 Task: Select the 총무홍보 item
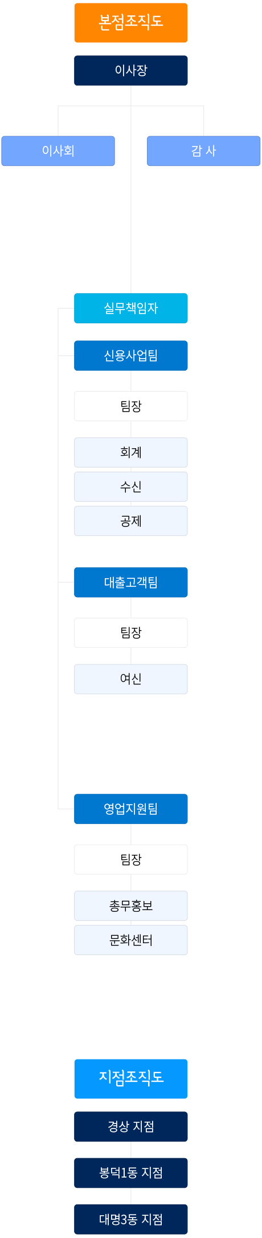click(131, 906)
